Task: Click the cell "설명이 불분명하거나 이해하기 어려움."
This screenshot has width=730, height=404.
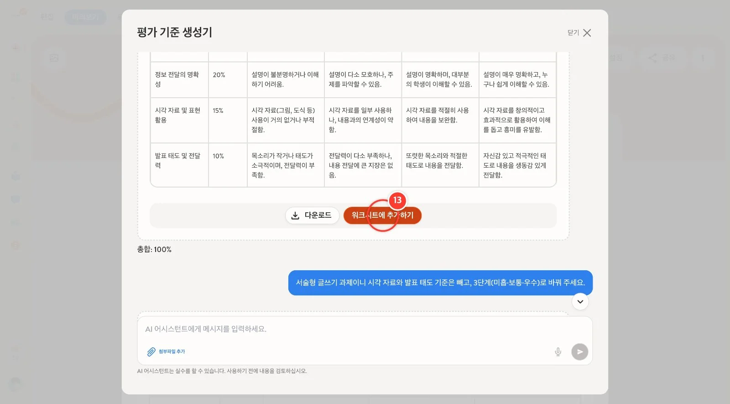Action: tap(286, 80)
